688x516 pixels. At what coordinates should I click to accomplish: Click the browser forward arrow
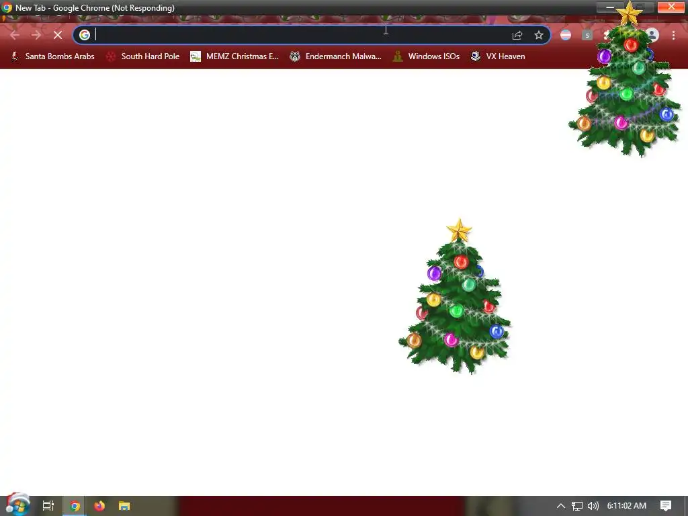click(36, 35)
